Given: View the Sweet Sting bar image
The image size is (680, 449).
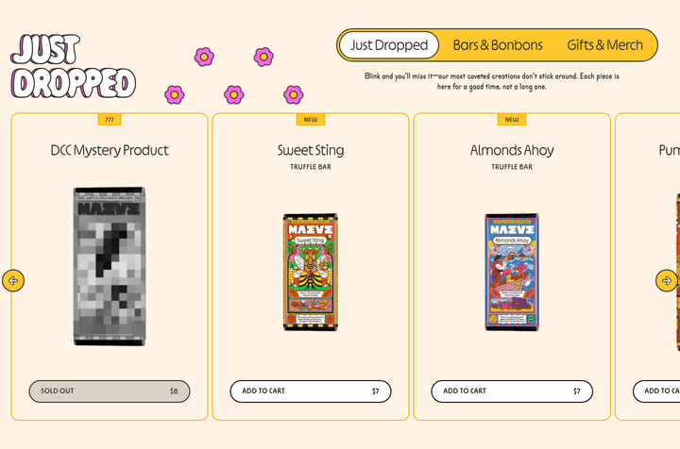Looking at the screenshot, I should 311,272.
